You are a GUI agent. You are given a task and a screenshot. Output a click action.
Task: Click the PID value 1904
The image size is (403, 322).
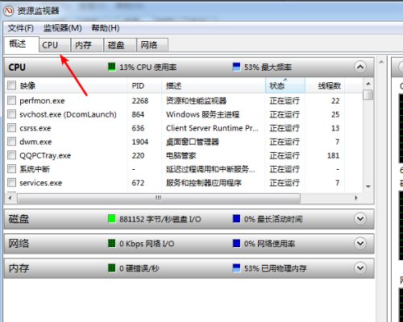click(x=140, y=142)
